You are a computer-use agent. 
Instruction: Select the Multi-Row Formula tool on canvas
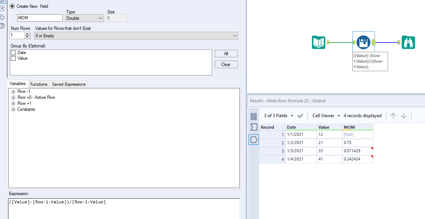(x=363, y=42)
